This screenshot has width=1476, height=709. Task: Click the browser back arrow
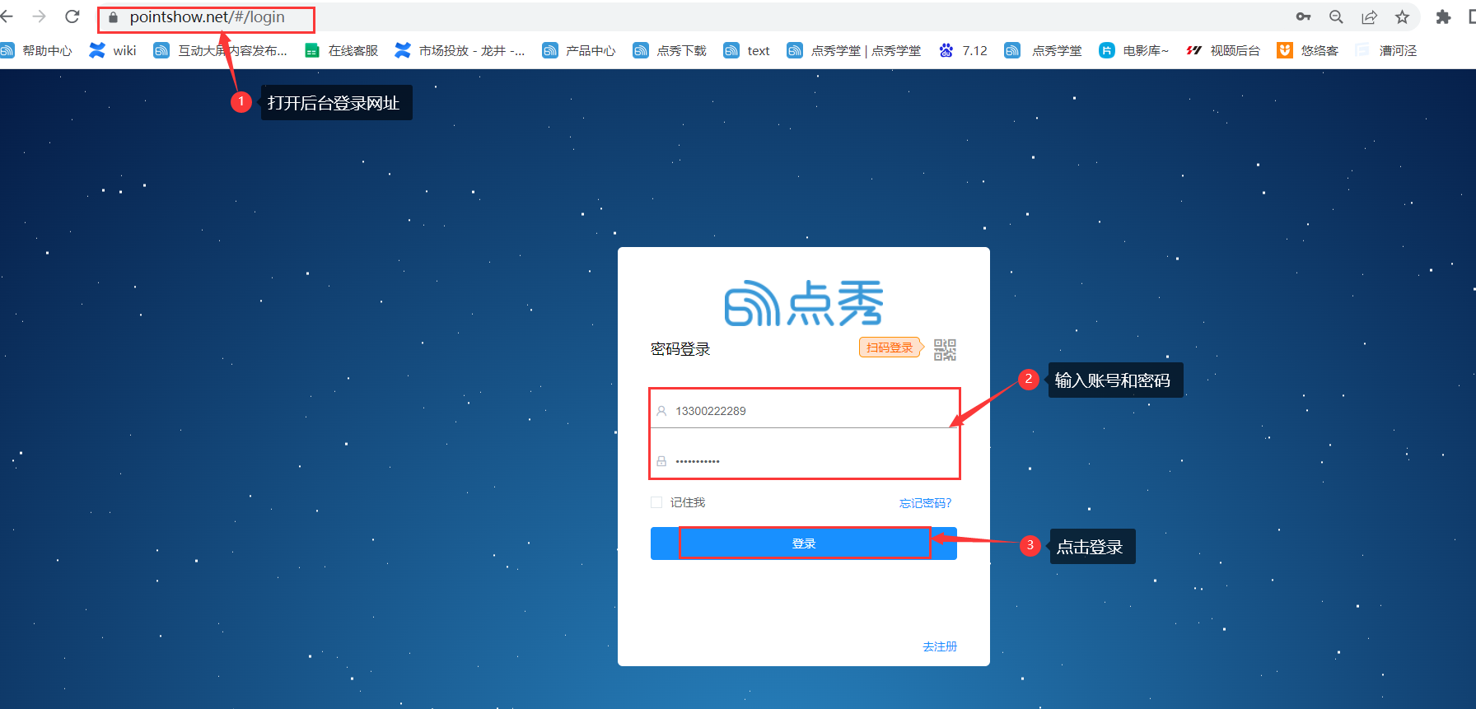(x=7, y=16)
